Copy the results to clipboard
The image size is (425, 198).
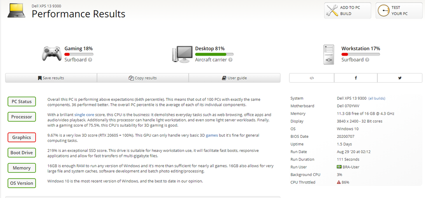(143, 78)
